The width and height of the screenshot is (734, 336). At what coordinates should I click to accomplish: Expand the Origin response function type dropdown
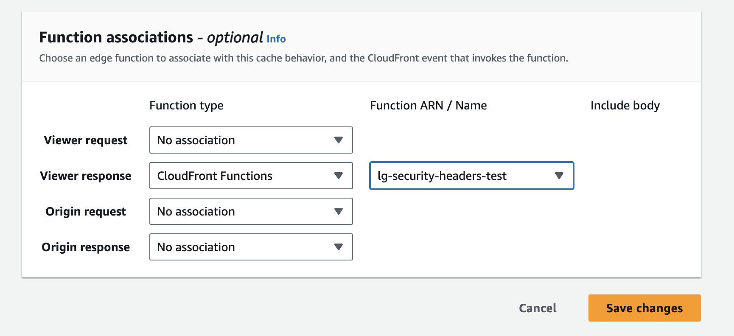coord(250,247)
